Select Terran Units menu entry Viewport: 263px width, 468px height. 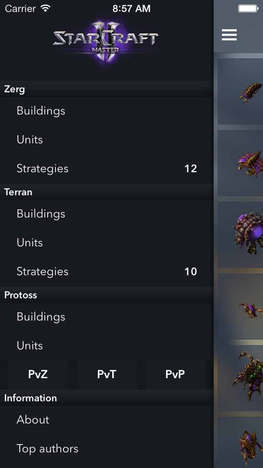pos(30,243)
